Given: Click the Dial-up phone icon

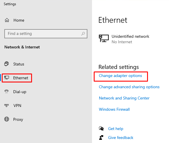Looking at the screenshot, I should tap(6, 91).
